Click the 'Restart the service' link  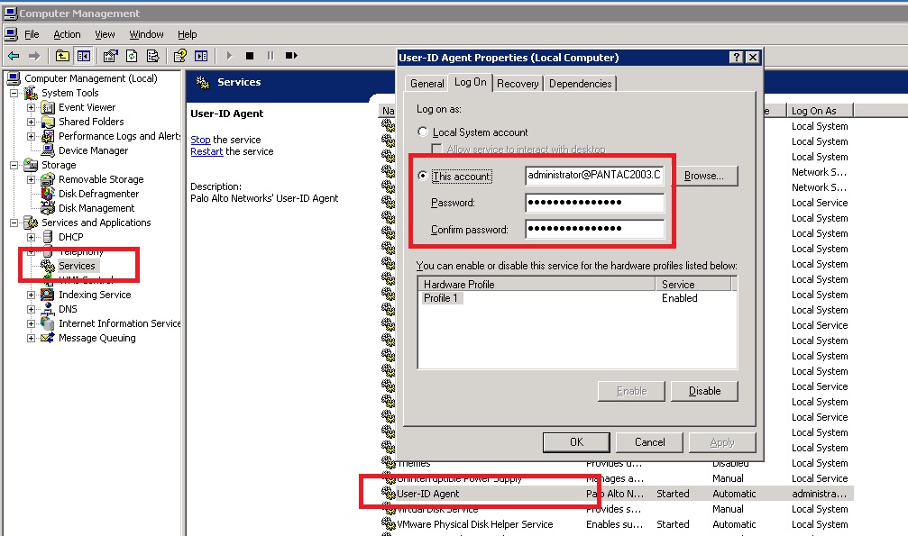pos(206,152)
